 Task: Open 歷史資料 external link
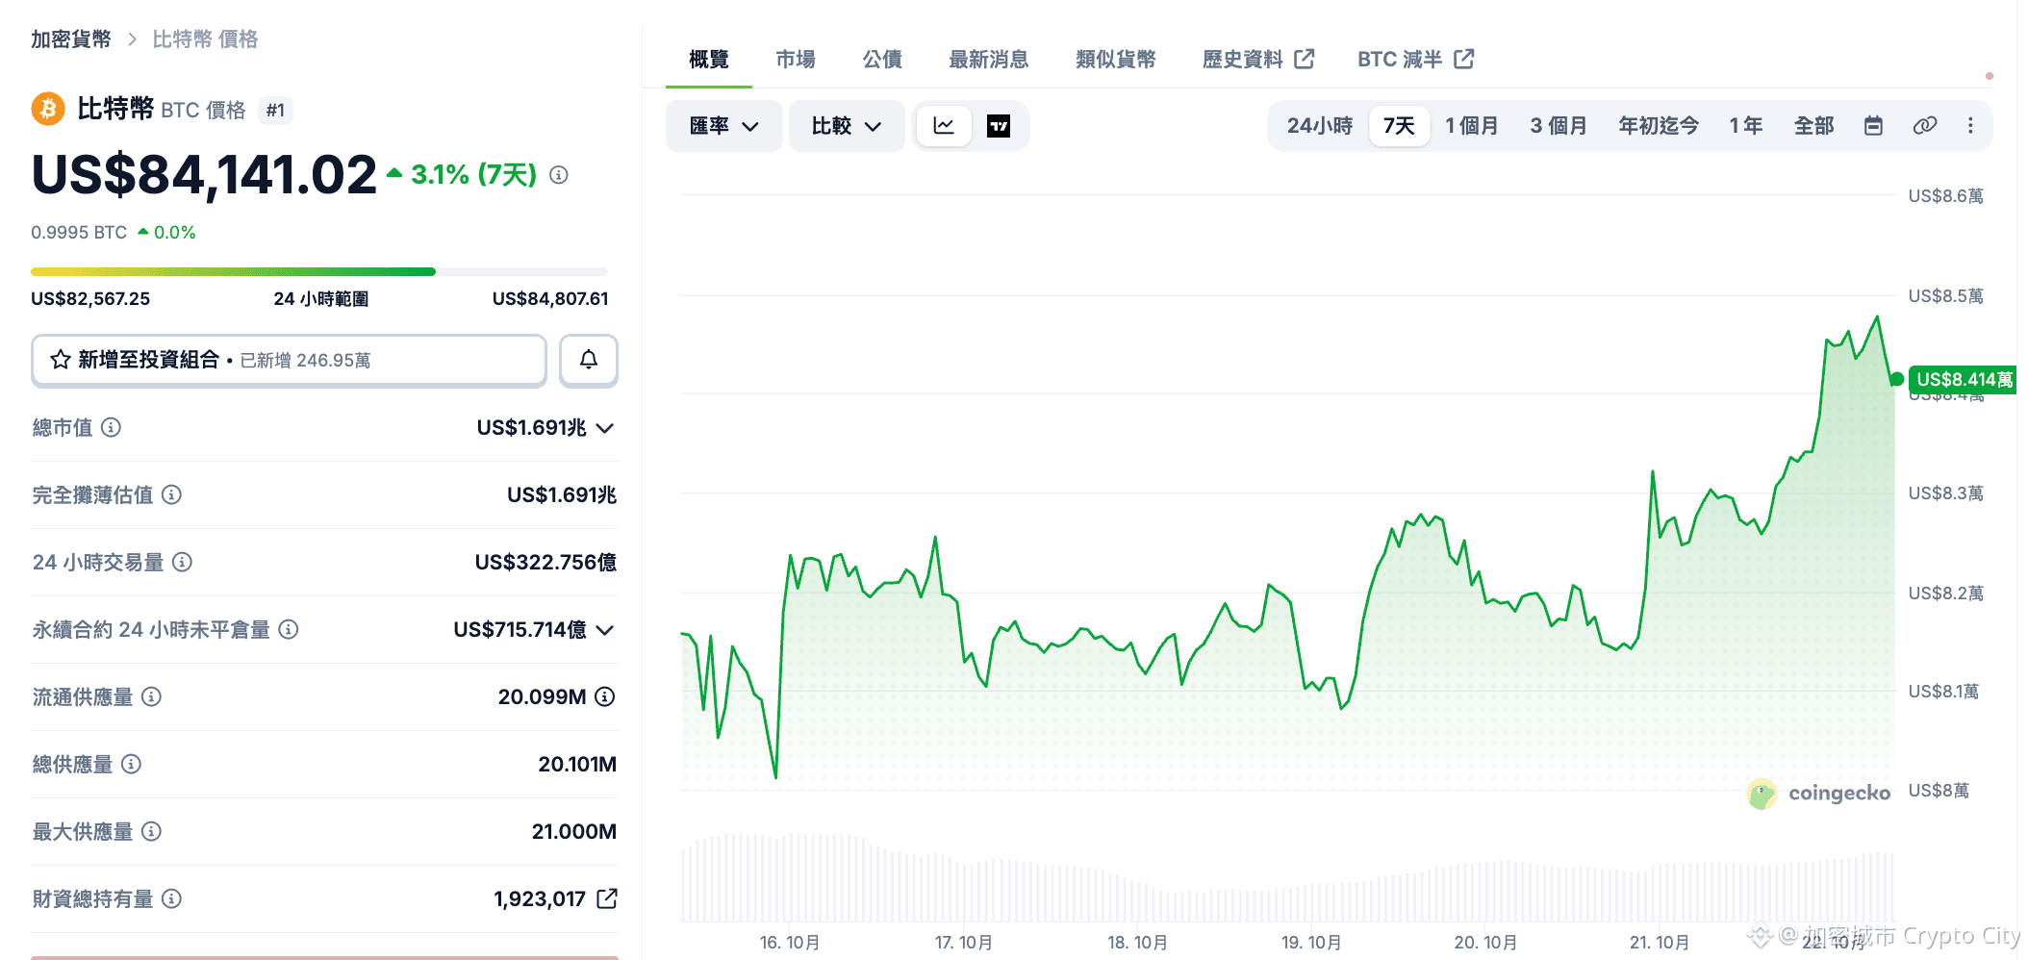1258,60
